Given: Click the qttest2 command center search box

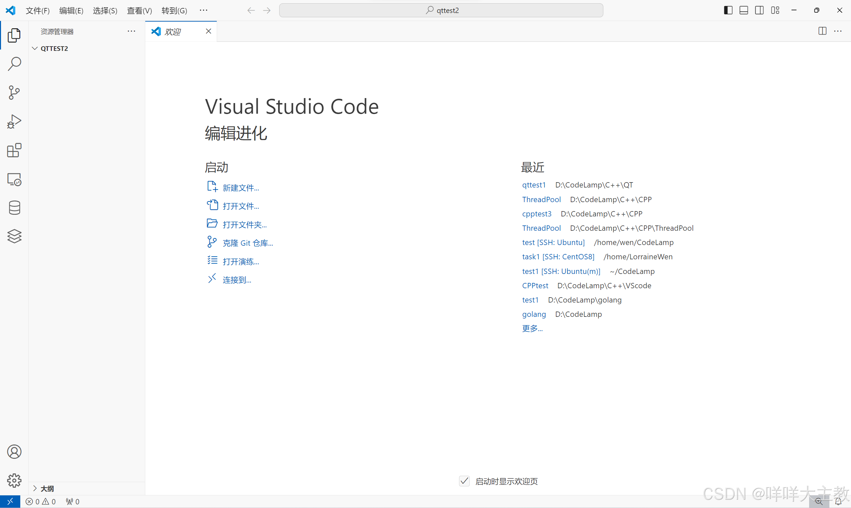Looking at the screenshot, I should 441,10.
